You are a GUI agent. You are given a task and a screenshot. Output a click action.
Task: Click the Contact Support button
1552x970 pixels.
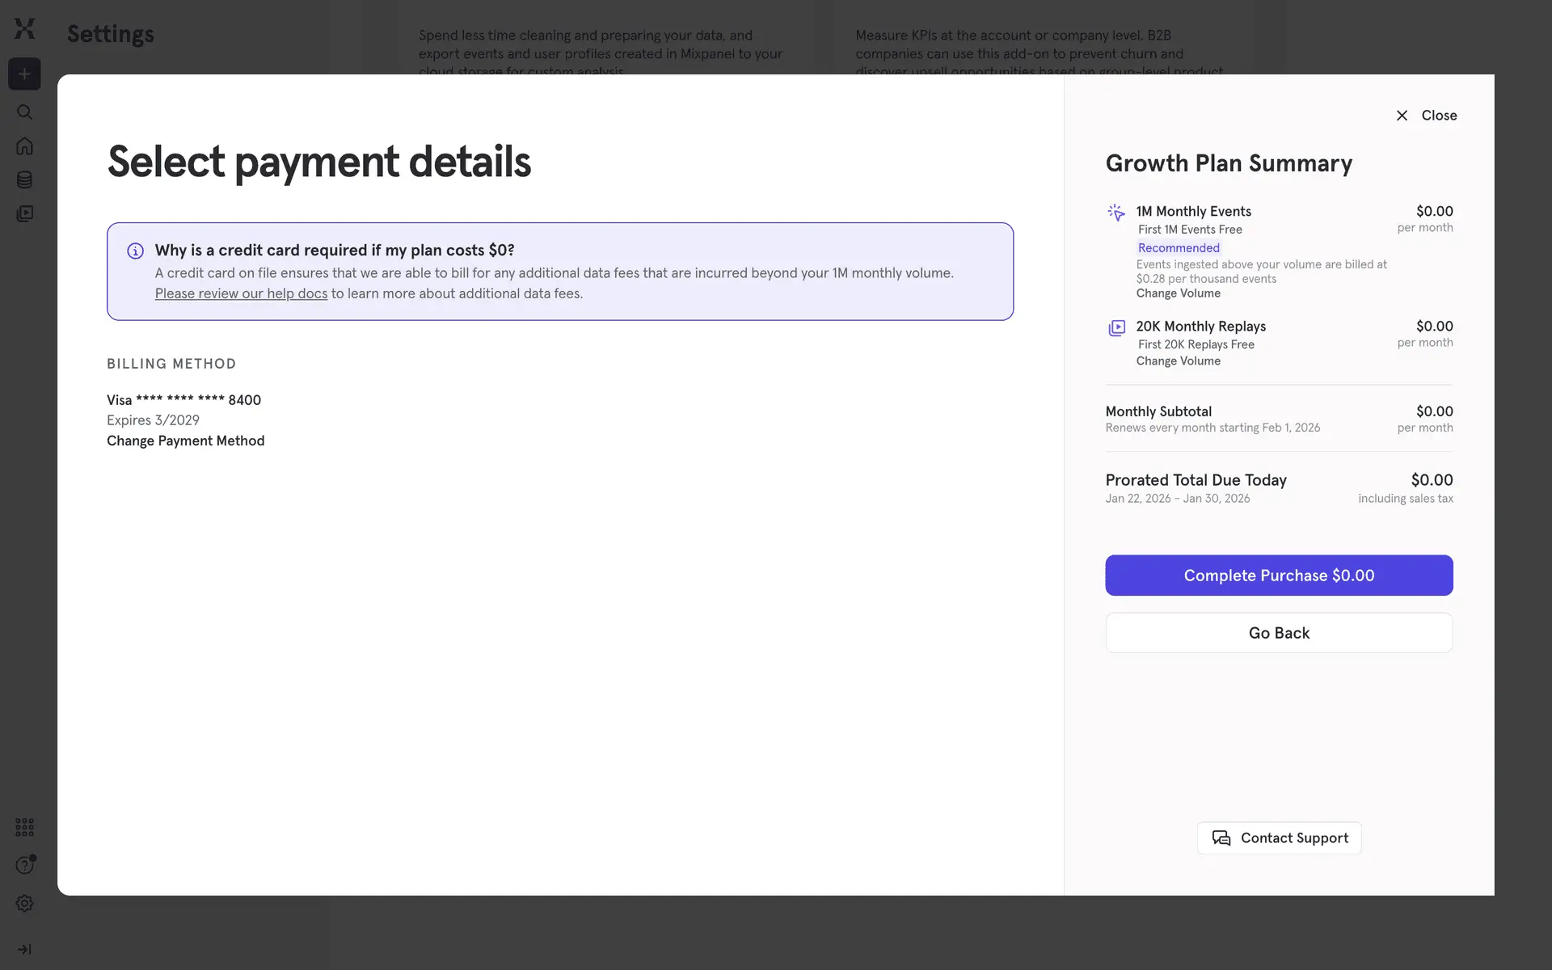pyautogui.click(x=1279, y=838)
